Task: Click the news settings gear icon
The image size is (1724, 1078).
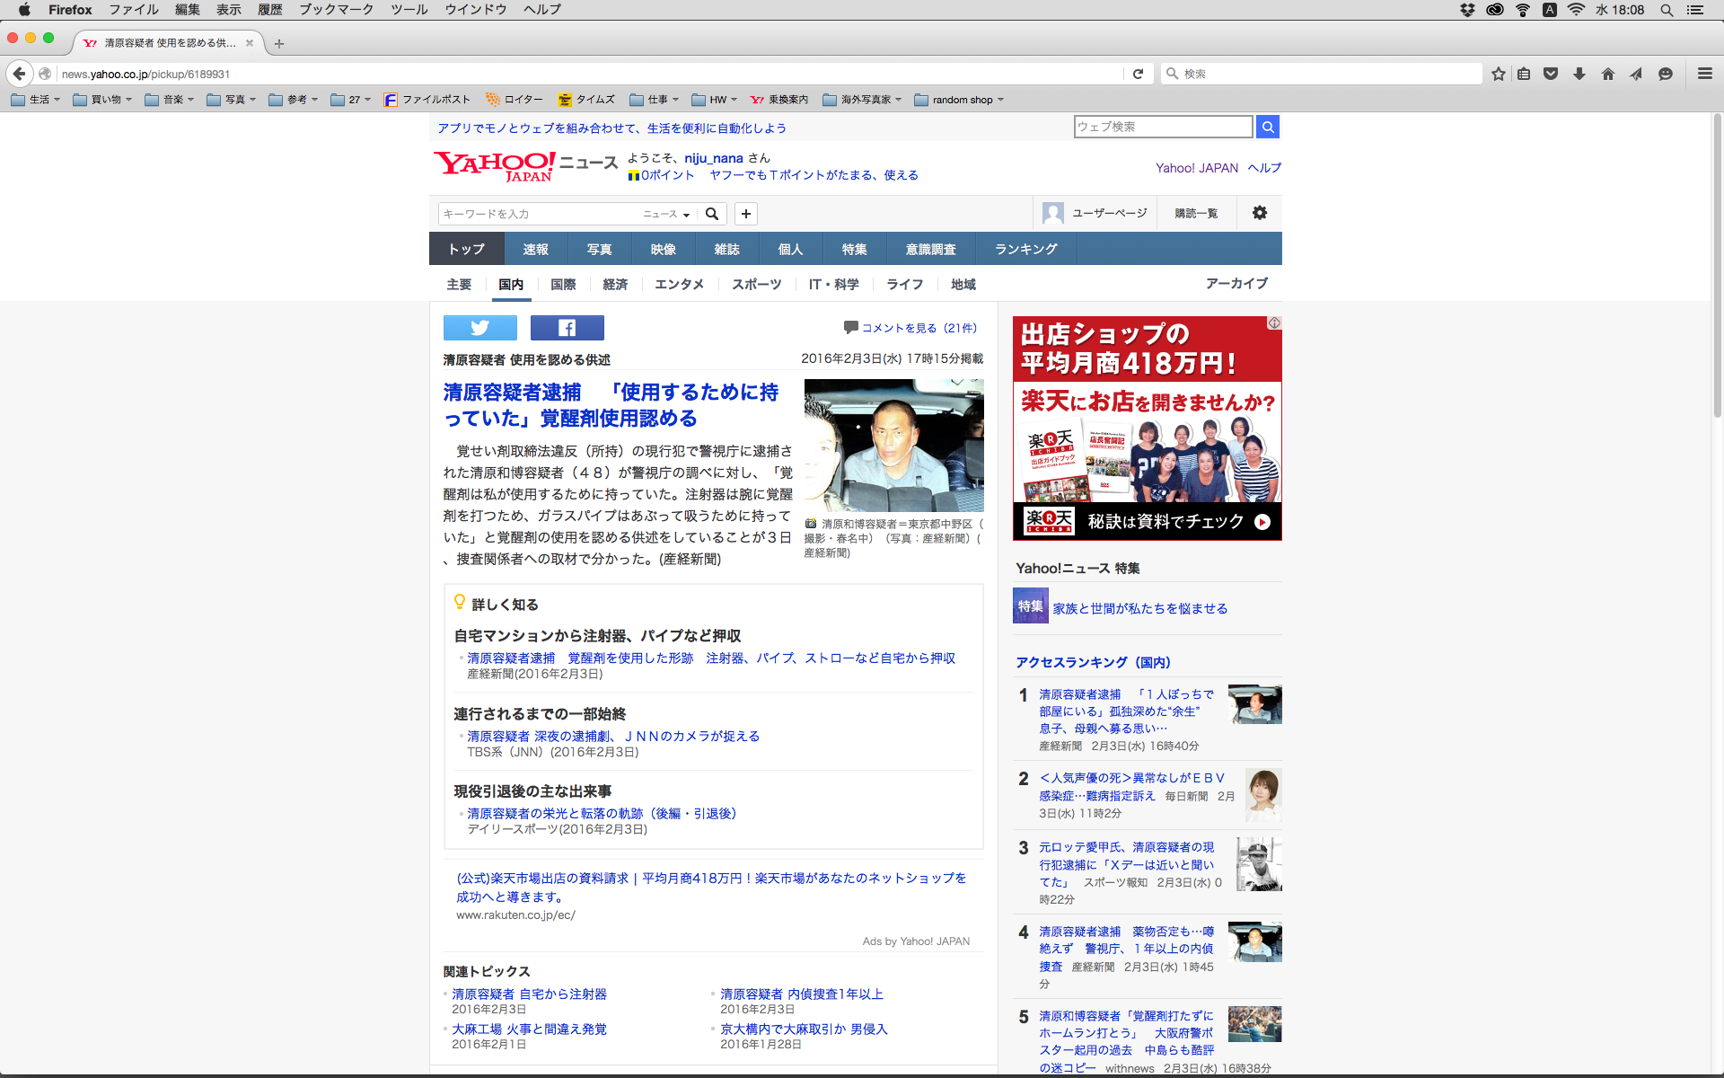Action: pos(1259,213)
